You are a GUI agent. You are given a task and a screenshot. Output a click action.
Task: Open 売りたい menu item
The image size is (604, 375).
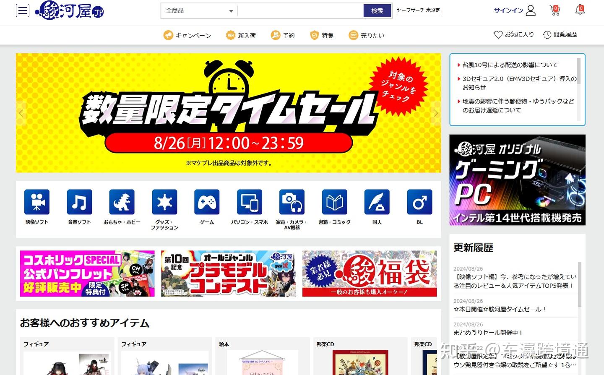[x=367, y=35]
